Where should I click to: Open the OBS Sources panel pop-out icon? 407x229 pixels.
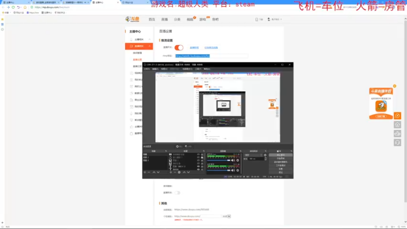click(x=204, y=151)
